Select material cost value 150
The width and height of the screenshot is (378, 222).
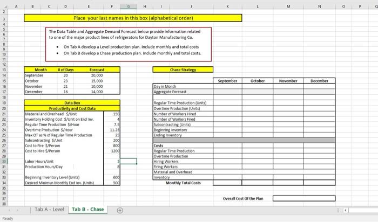point(112,114)
